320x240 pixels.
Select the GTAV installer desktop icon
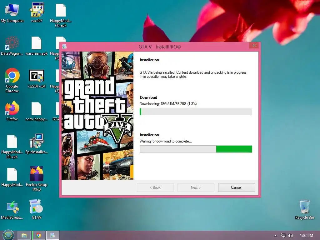[37, 209]
